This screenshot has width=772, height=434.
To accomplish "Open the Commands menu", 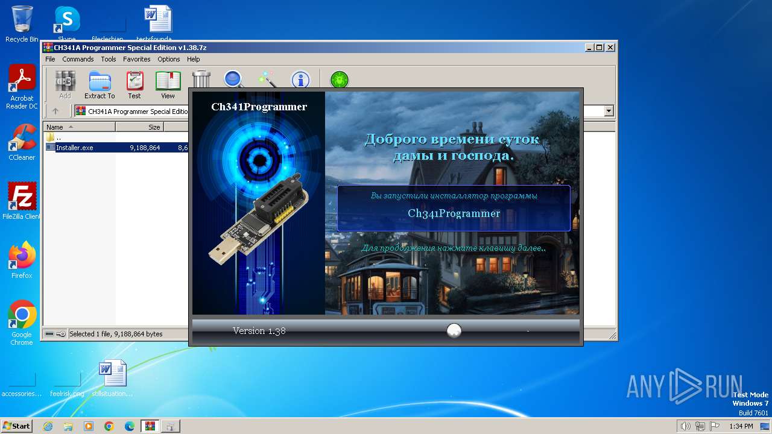I will click(78, 59).
